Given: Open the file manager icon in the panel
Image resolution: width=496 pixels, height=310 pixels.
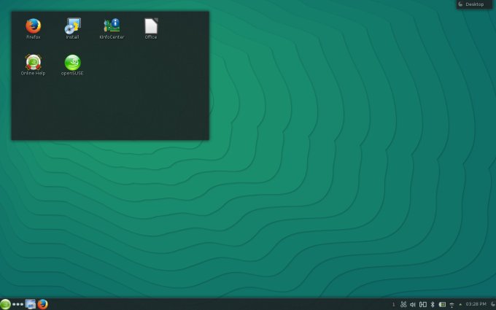Looking at the screenshot, I should 31,304.
